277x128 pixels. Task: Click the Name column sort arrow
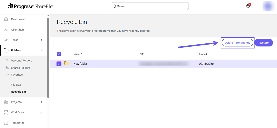click(x=81, y=54)
